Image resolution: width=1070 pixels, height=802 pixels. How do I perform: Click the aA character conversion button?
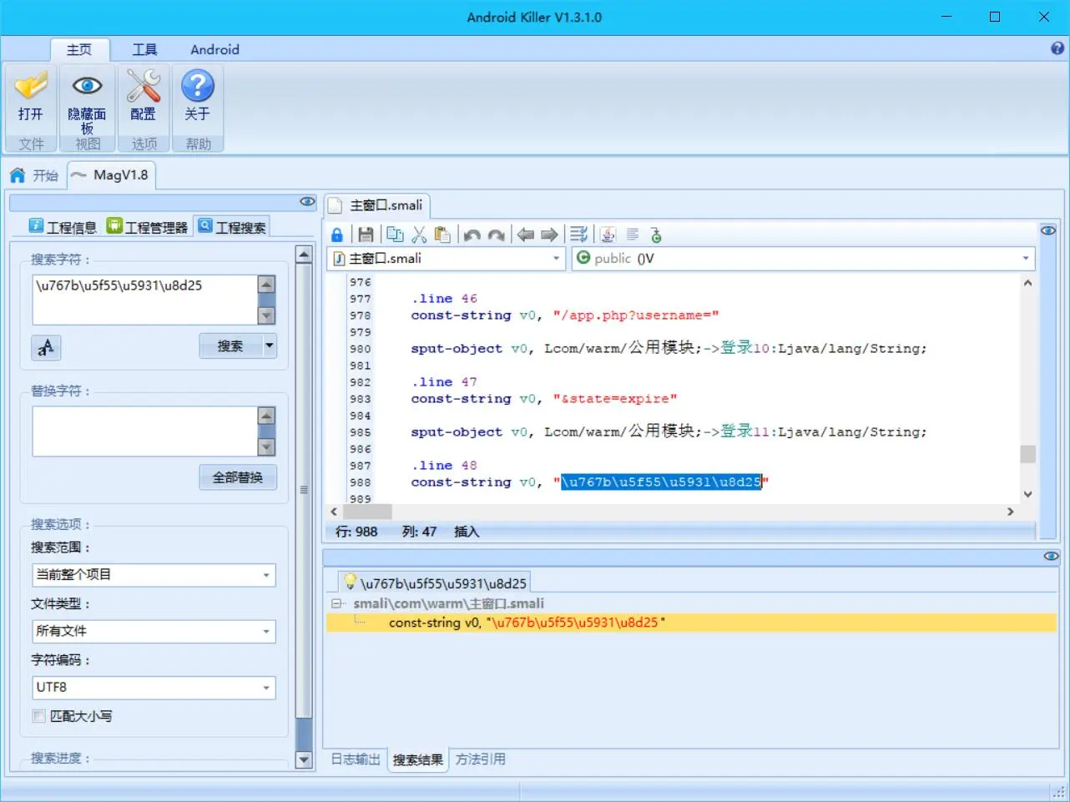46,347
